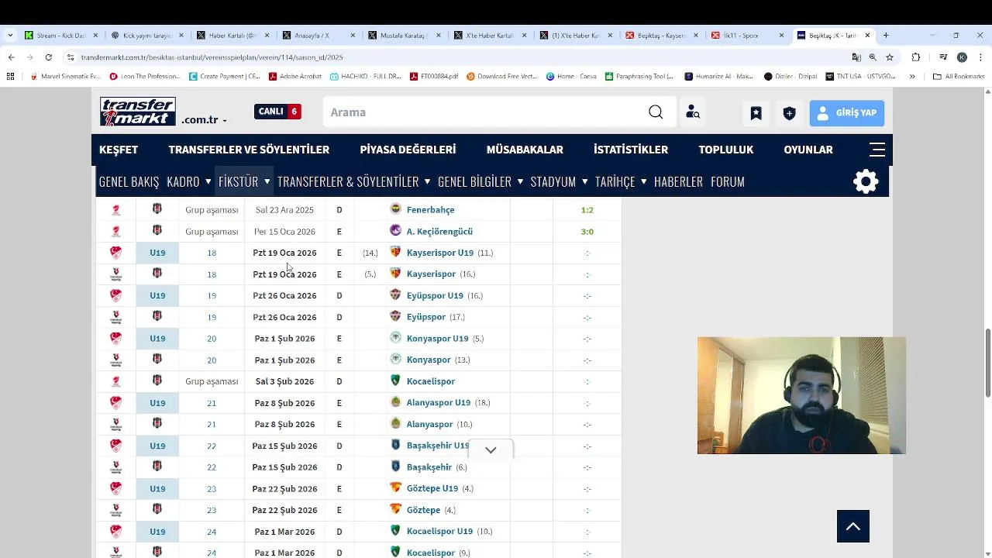Click the A. Keçiörengücü team link
Viewport: 992px width, 558px height.
click(x=439, y=232)
